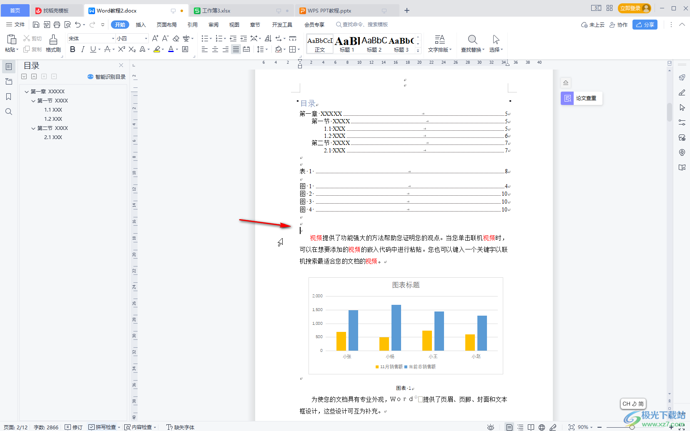The width and height of the screenshot is (690, 431).
Task: Apply the 标题 1 heading style
Action: click(x=347, y=44)
